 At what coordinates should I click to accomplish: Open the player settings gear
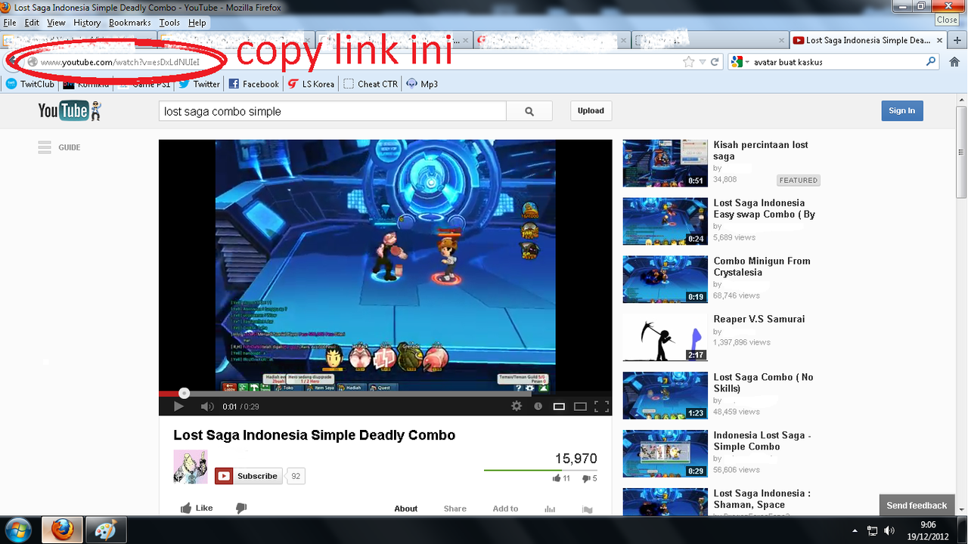517,406
